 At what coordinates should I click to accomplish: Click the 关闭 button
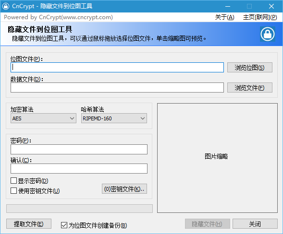[255, 224]
